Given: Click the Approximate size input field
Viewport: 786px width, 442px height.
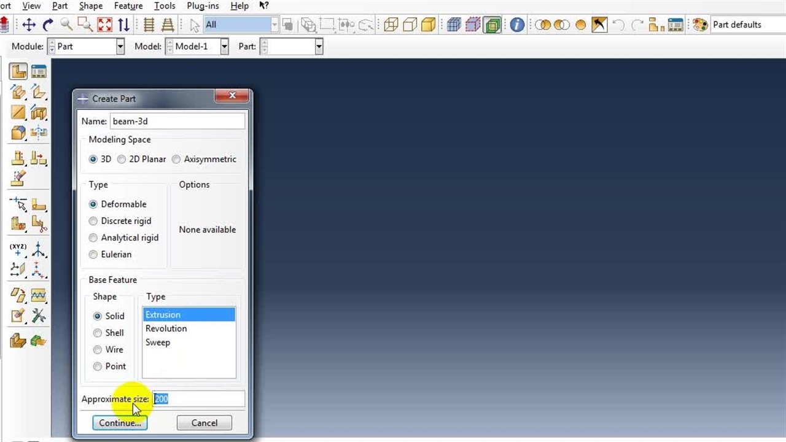Looking at the screenshot, I should tap(198, 399).
